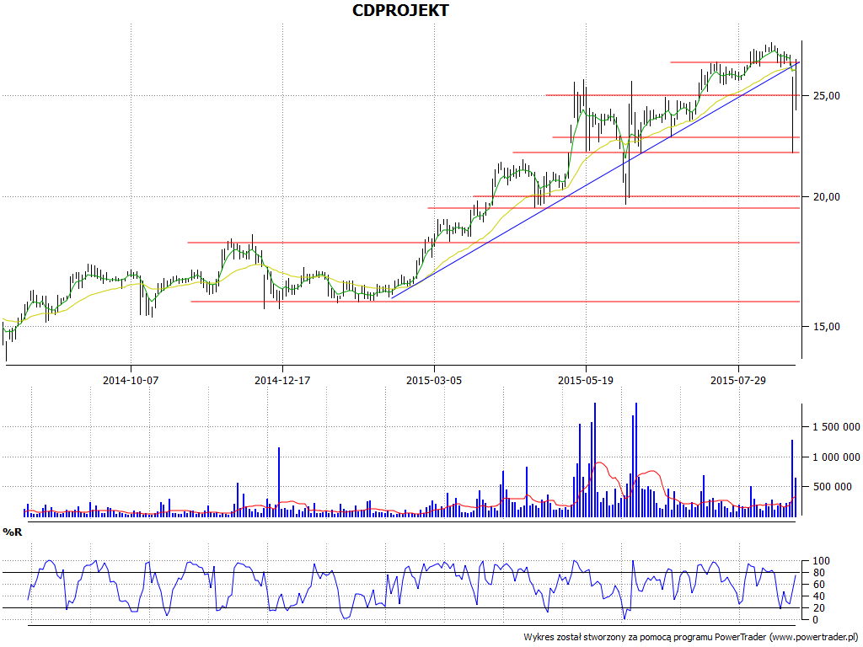Viewport: 863px width, 647px height.
Task: Click the red moving average line in volume panel
Action: coord(600,463)
